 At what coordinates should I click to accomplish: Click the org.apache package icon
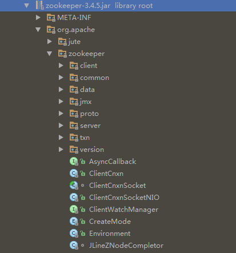pos(51,30)
